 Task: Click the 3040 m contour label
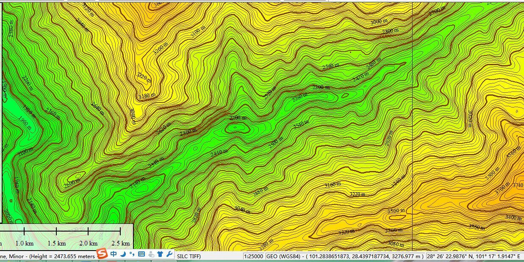pos(242,210)
